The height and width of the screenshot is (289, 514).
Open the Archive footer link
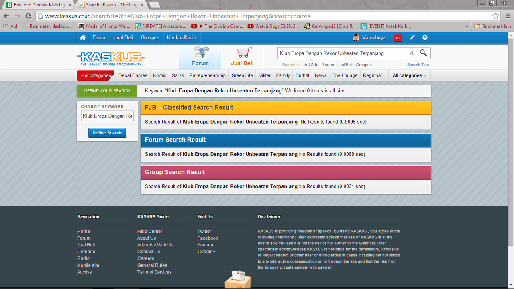(84, 272)
